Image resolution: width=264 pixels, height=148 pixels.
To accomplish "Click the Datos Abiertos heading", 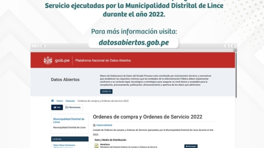I will pos(65,80).
